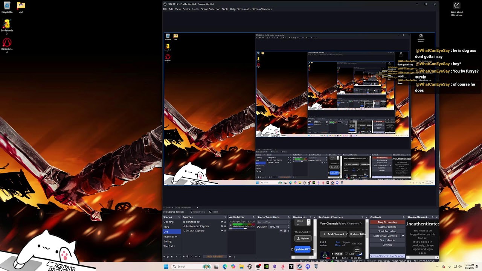Open Microsoft Edge from the taskbar
The width and height of the screenshot is (482, 271).
pos(225,266)
